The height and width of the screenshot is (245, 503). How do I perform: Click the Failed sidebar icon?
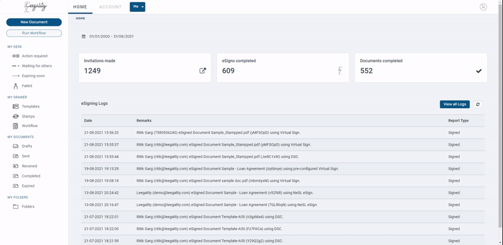point(16,86)
